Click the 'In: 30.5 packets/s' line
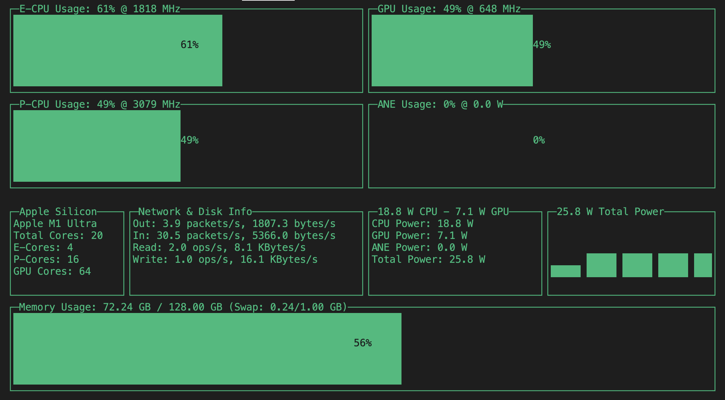The image size is (725, 400). (x=234, y=235)
